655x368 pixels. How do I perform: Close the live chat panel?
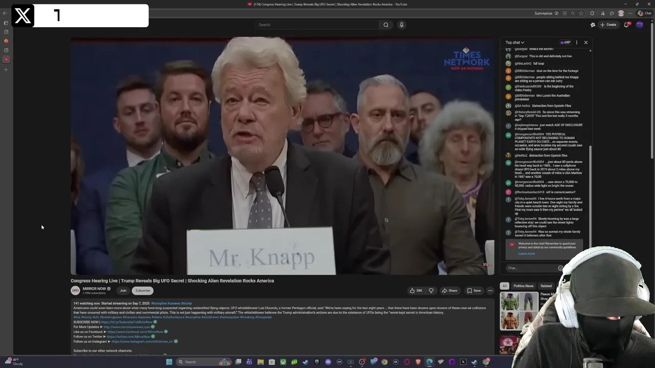pyautogui.click(x=586, y=42)
